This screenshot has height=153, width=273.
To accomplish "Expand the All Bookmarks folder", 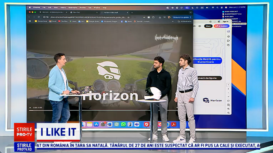I will 185,21.
